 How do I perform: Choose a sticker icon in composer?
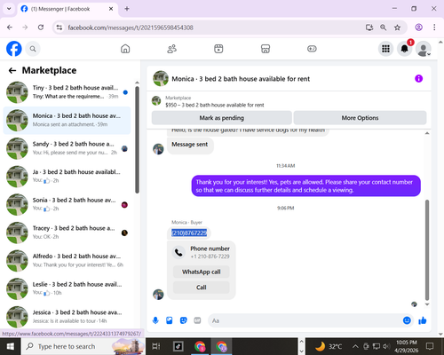[184, 320]
